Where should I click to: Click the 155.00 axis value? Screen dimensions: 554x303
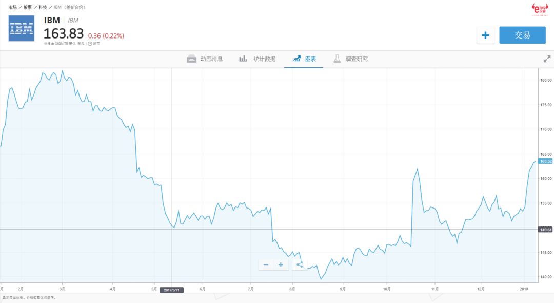click(x=546, y=203)
